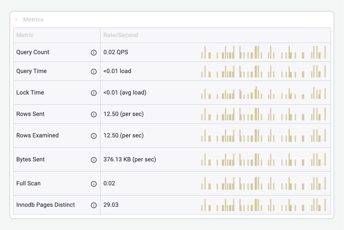Select the Full Scan metric label
This screenshot has height=230, width=344.
click(28, 183)
